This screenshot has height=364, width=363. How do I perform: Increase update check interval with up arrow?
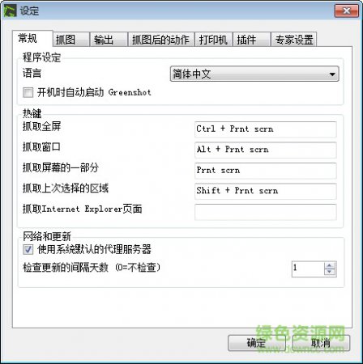(x=330, y=265)
